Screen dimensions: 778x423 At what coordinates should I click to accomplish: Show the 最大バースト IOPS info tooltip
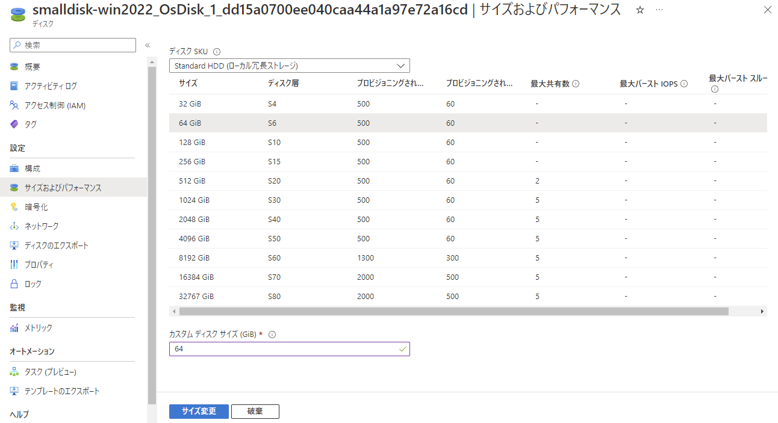683,84
